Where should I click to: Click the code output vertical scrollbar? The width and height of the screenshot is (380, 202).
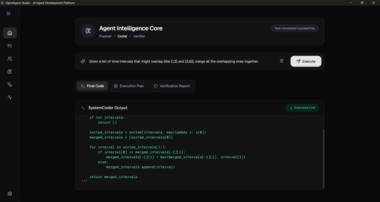(323, 159)
